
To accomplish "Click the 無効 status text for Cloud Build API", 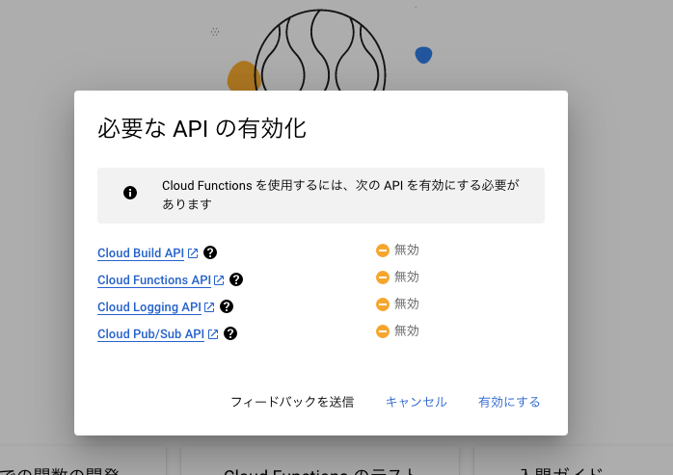I will 407,250.
